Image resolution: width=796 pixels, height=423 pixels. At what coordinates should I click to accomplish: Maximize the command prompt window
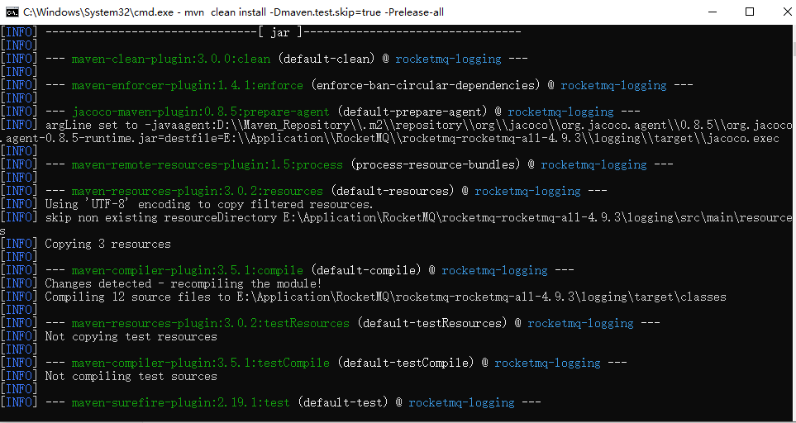[x=750, y=12]
